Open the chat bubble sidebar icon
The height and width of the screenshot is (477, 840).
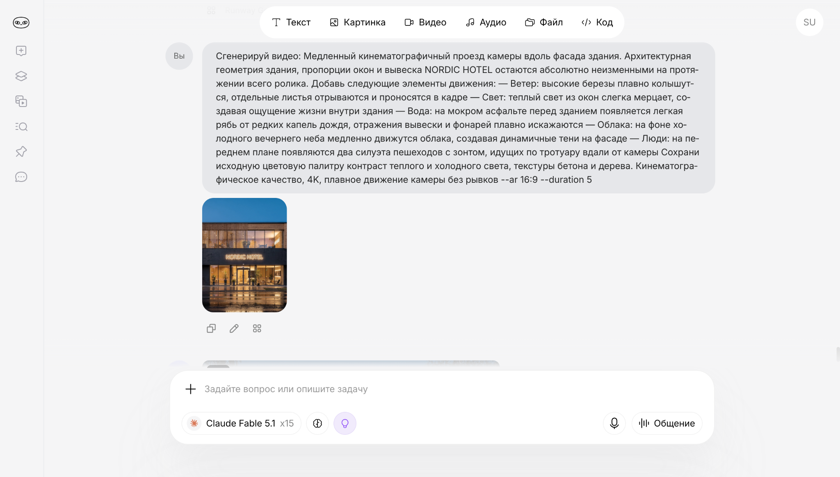[21, 177]
